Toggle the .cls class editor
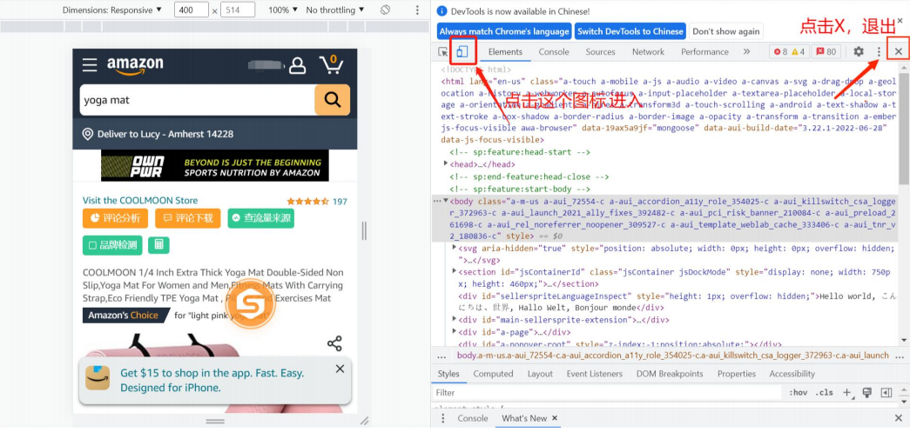This screenshot has width=910, height=432. (x=824, y=393)
